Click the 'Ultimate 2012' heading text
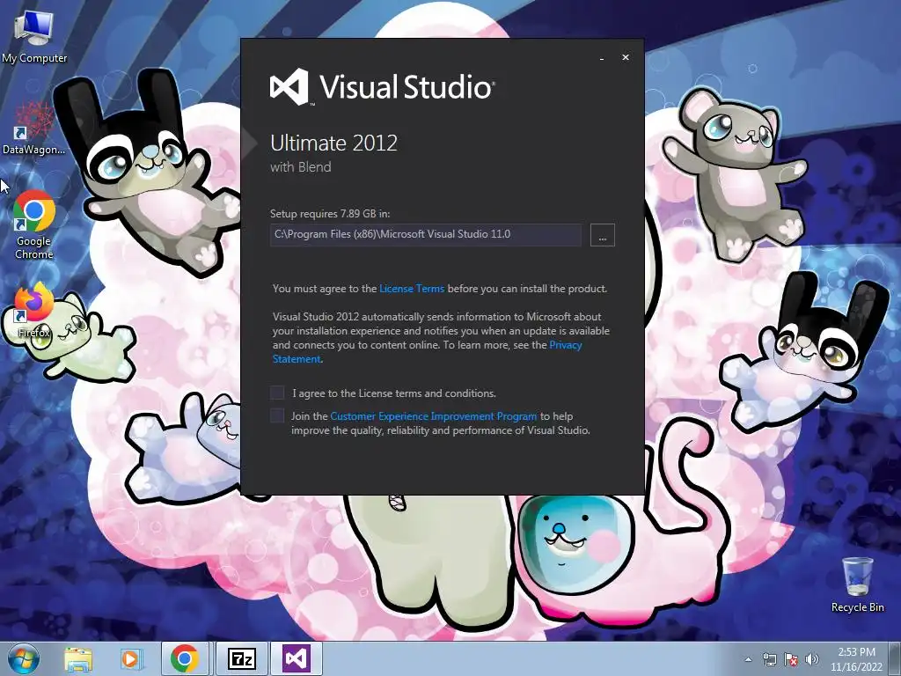The height and width of the screenshot is (676, 901). tap(333, 143)
